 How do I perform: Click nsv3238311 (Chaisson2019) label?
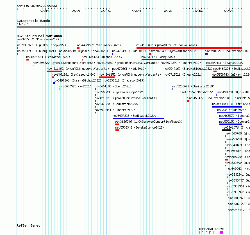click(x=124, y=80)
